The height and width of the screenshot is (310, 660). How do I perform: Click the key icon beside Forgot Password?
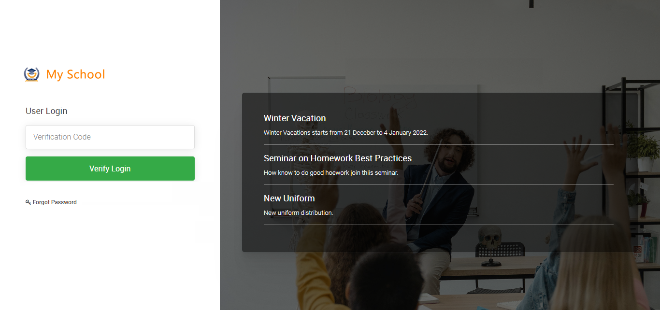[x=28, y=202]
